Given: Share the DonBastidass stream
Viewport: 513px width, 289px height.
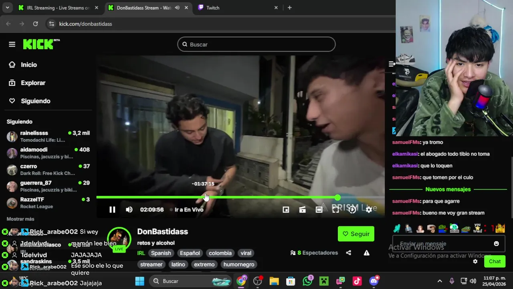Looking at the screenshot, I should 349,253.
